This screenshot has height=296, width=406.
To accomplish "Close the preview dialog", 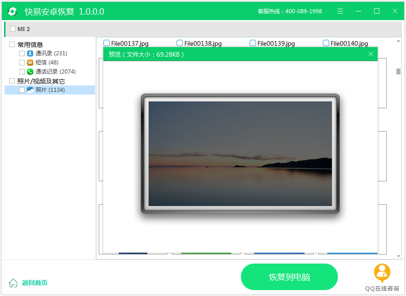I will [x=371, y=54].
